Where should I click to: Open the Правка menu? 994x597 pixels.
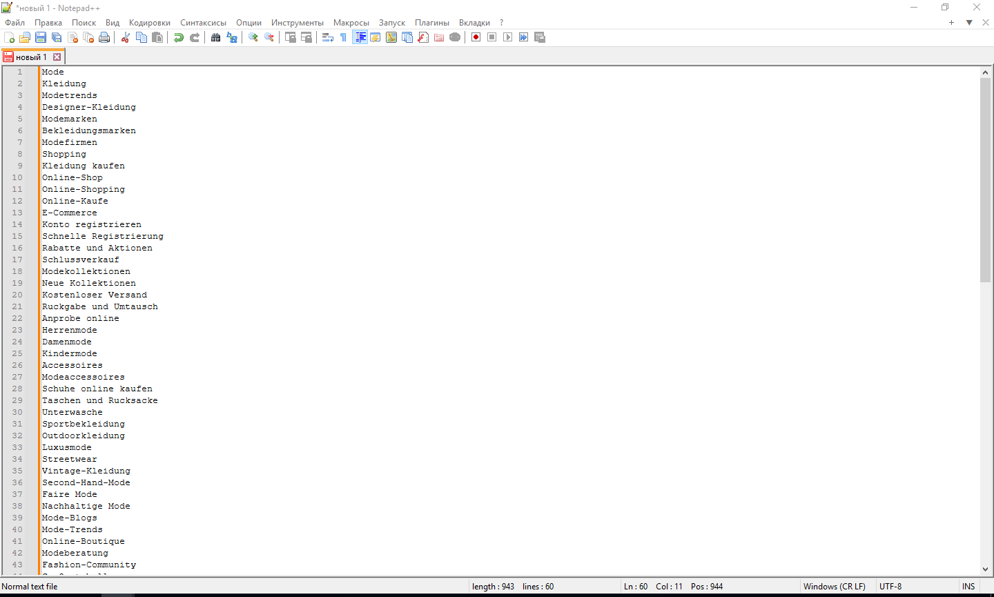pos(48,23)
